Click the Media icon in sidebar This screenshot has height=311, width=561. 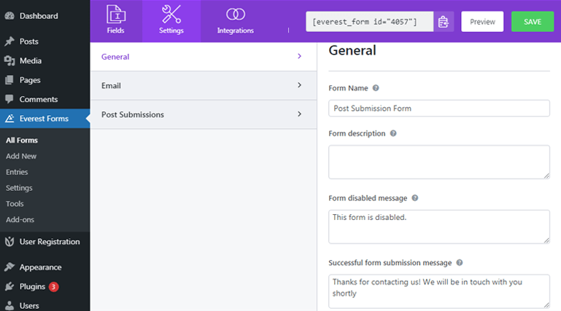click(9, 60)
